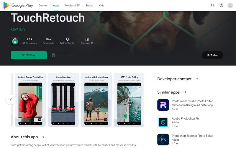This screenshot has width=236, height=148.
Task: Show previous screenshots with left arrow
Action: click(x=11, y=100)
